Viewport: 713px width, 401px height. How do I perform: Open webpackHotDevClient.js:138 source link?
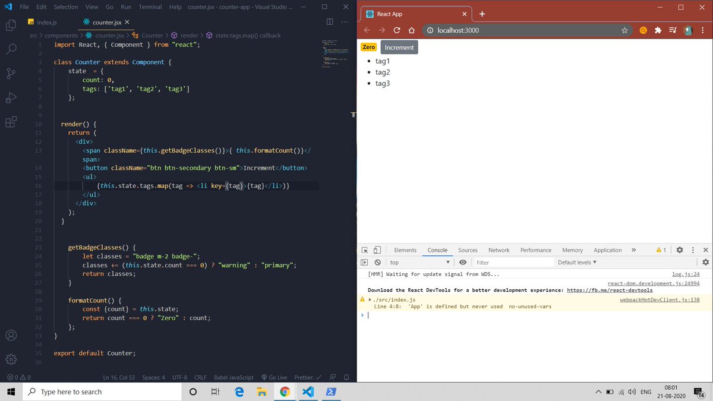click(x=660, y=300)
